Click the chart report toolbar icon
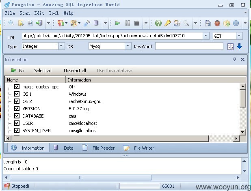The width and height of the screenshot is (251, 191). click(30, 23)
